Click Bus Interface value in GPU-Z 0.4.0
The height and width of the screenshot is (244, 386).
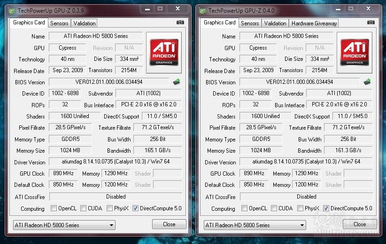coord(339,104)
